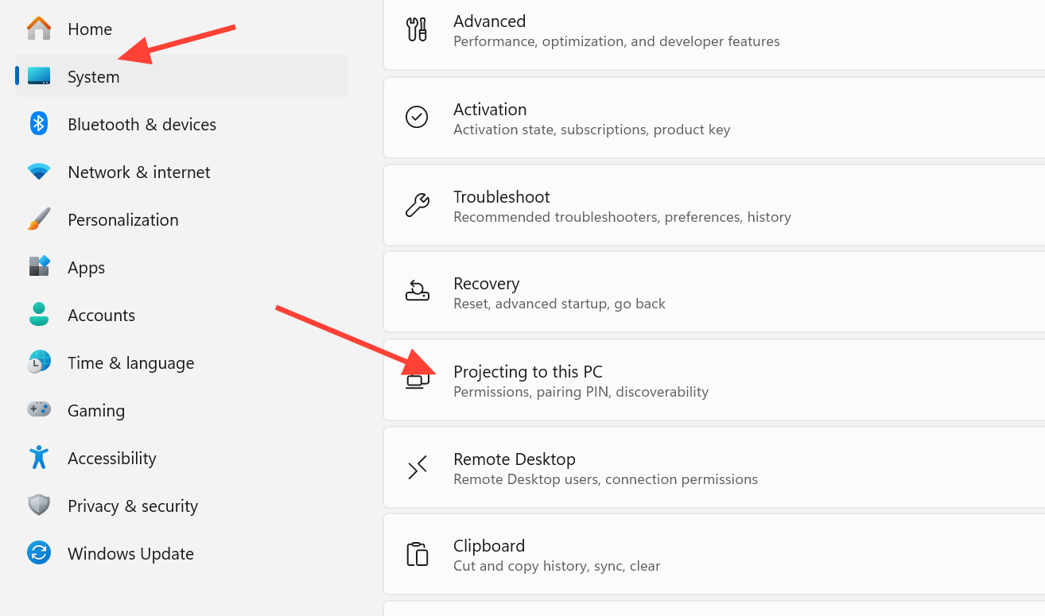This screenshot has width=1045, height=616.
Task: Click the Activation checkmark circle icon
Action: click(x=417, y=118)
